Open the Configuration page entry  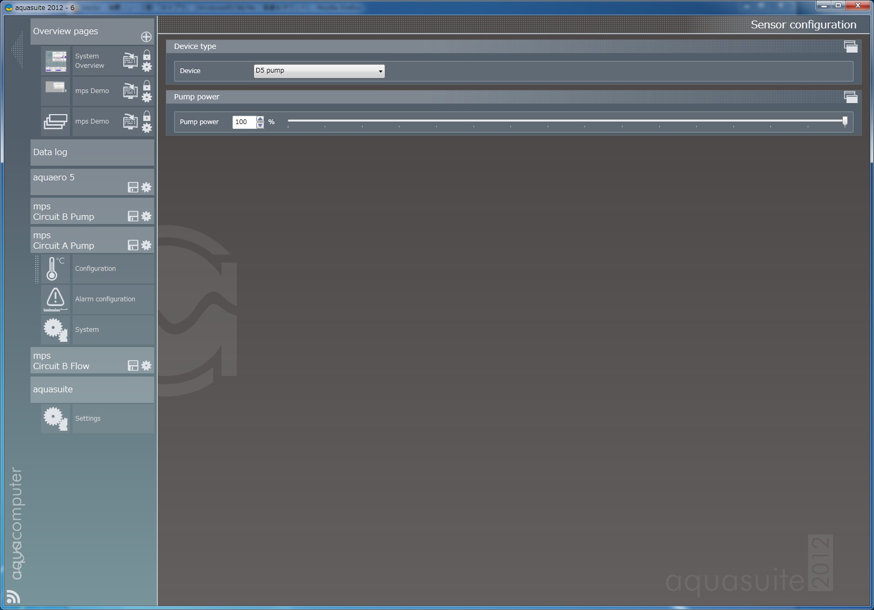113,269
